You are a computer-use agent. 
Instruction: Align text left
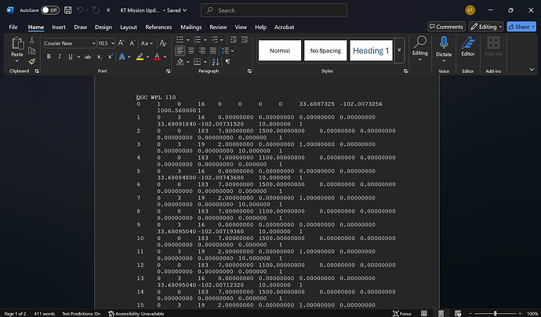(x=180, y=51)
